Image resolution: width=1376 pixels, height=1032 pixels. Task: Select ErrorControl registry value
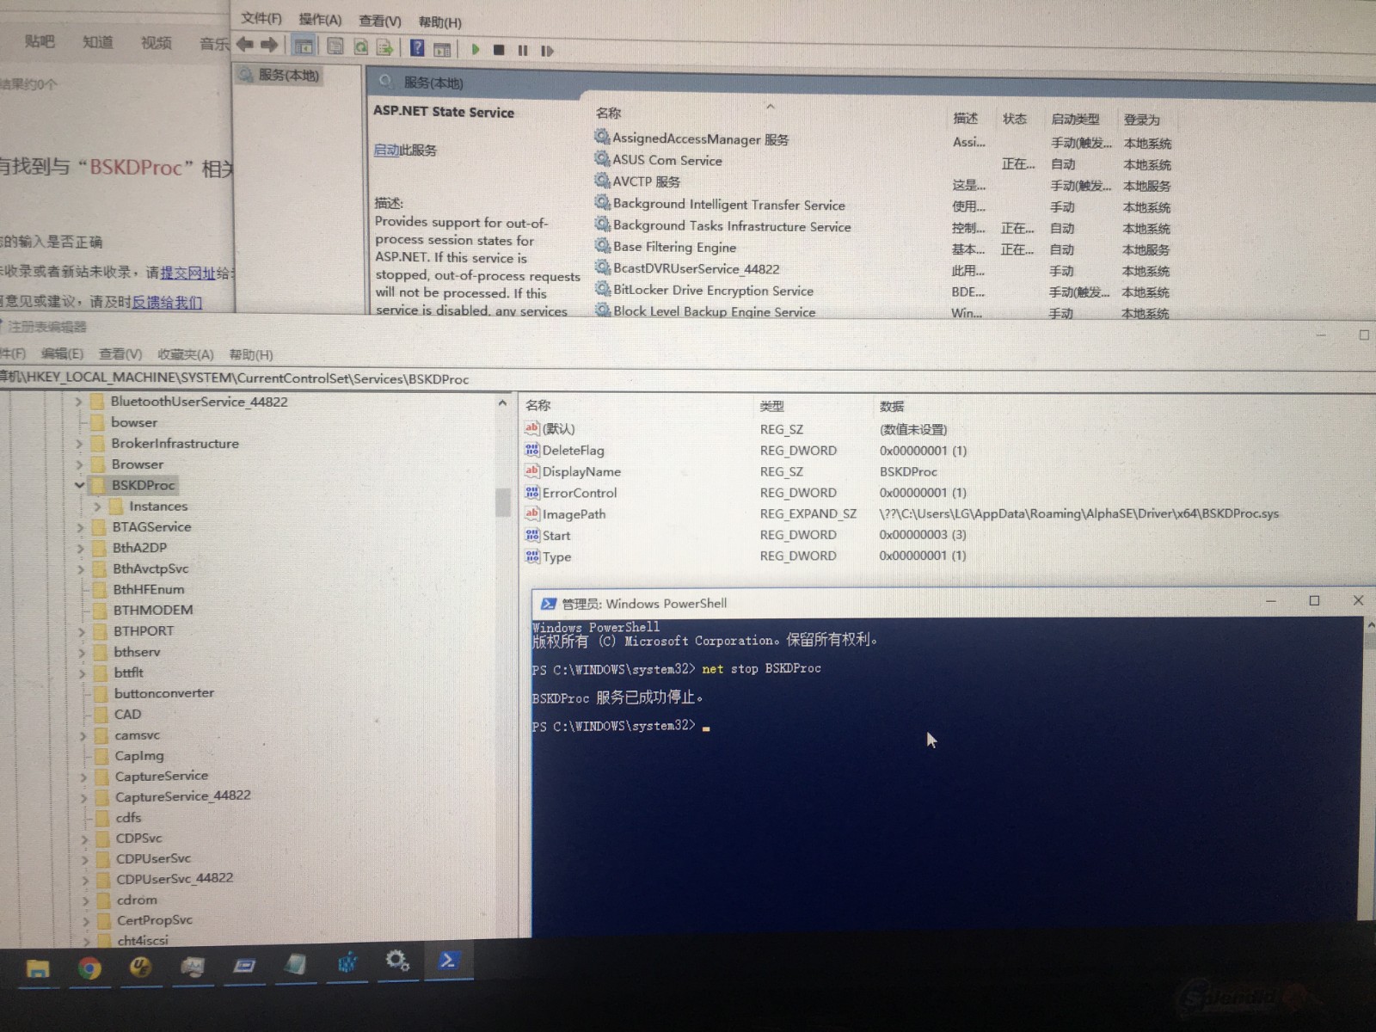point(580,493)
